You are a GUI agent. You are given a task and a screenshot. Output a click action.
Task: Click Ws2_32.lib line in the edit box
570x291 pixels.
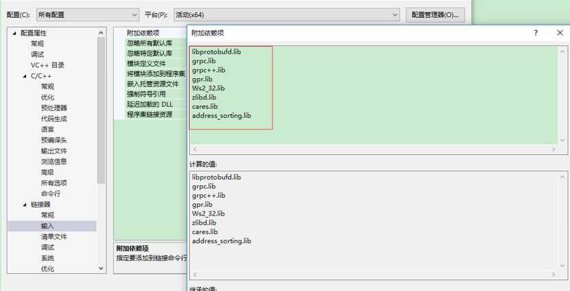coord(209,88)
